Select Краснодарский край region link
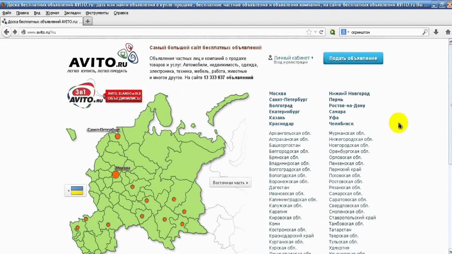Image resolution: width=452 pixels, height=254 pixels. 291,236
